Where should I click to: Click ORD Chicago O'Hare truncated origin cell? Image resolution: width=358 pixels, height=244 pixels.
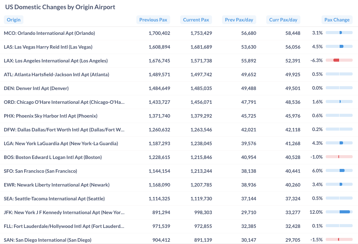(64, 102)
